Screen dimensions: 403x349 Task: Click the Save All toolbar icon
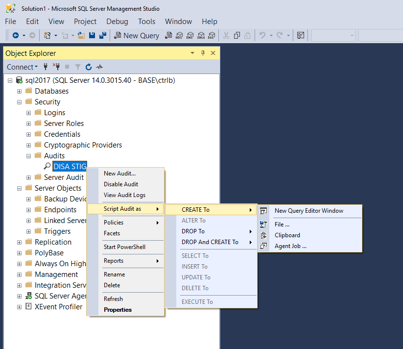pos(103,35)
